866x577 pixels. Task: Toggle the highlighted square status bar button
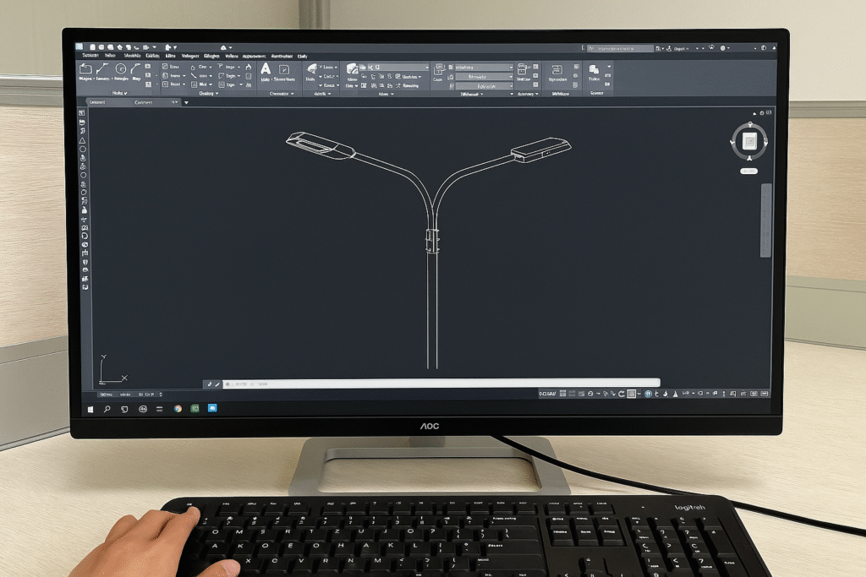coord(631,394)
